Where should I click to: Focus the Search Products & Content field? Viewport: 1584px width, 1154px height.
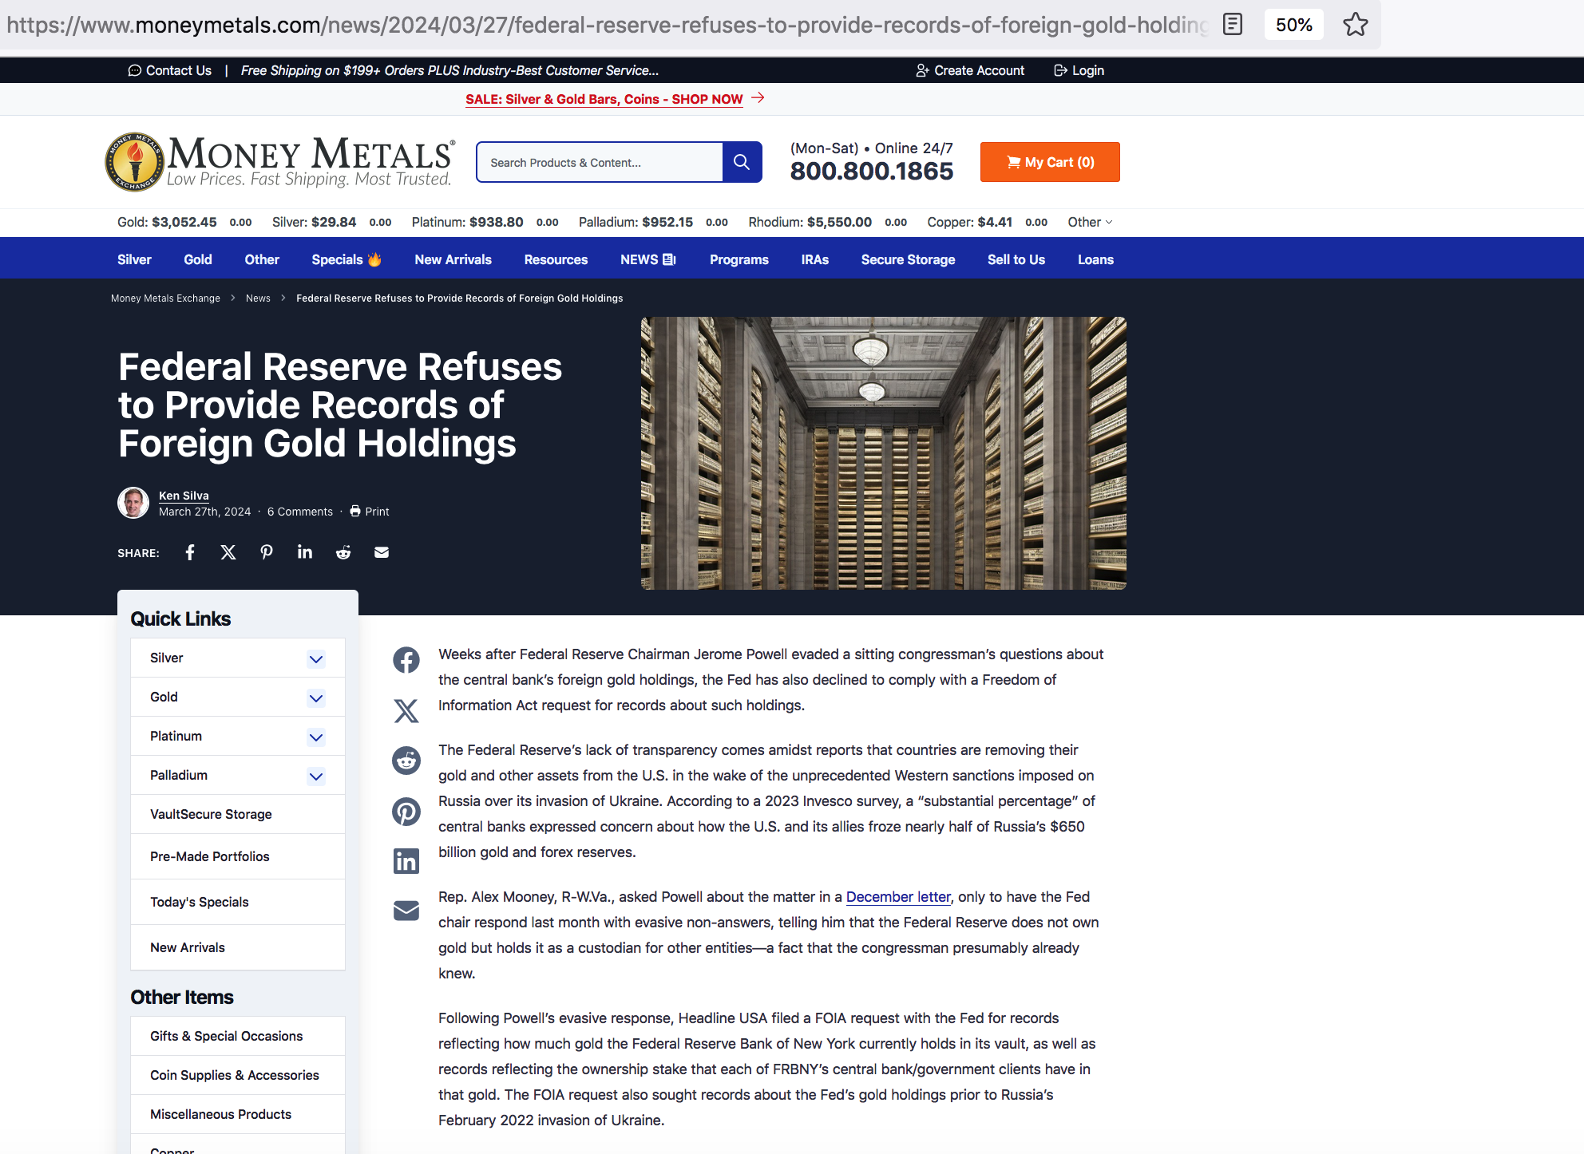600,162
